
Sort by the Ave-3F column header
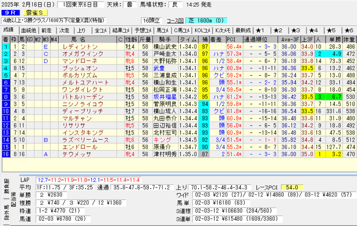(x=289, y=39)
